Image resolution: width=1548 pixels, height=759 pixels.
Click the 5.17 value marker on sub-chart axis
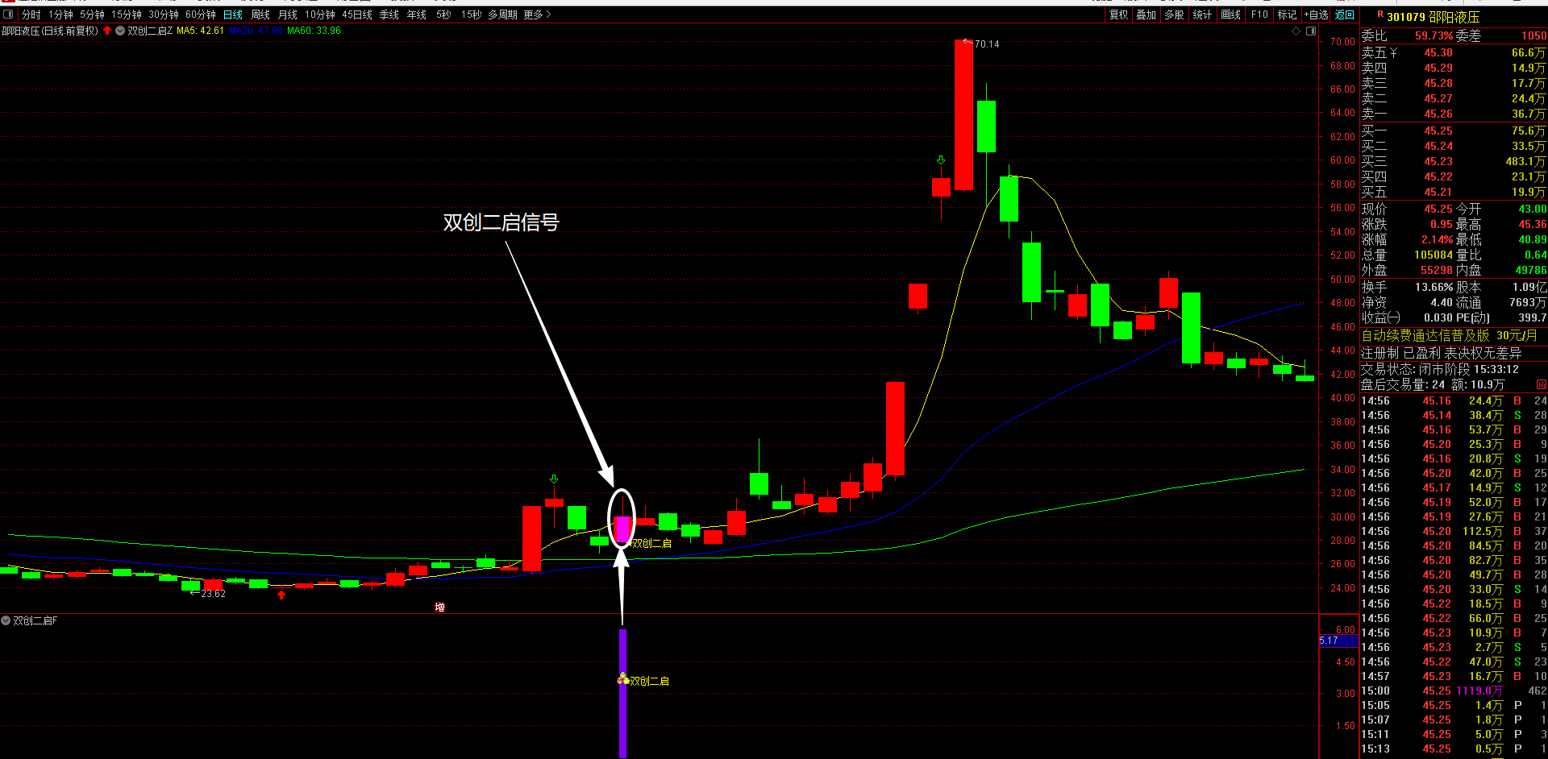(1338, 641)
